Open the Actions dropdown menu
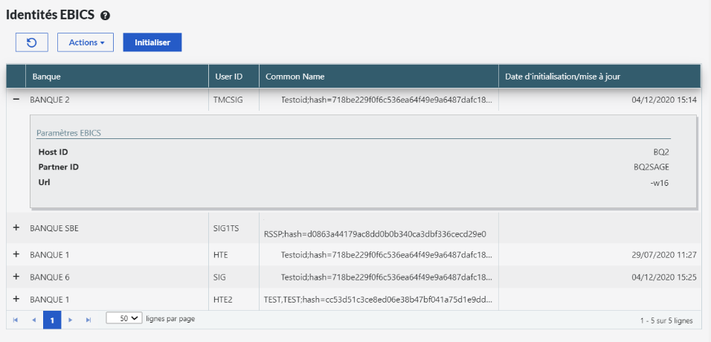Image resolution: width=711 pixels, height=342 pixels. click(x=86, y=42)
